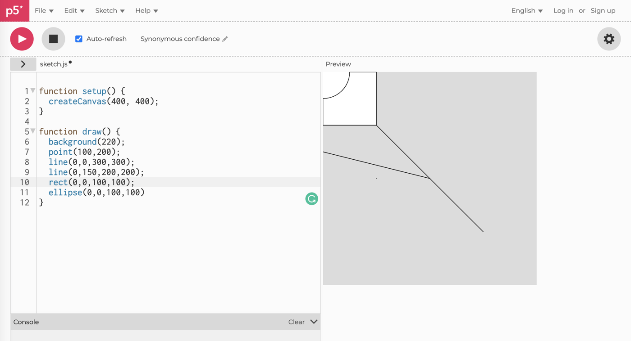631x341 pixels.
Task: Select the sketch.js tab
Action: click(54, 64)
